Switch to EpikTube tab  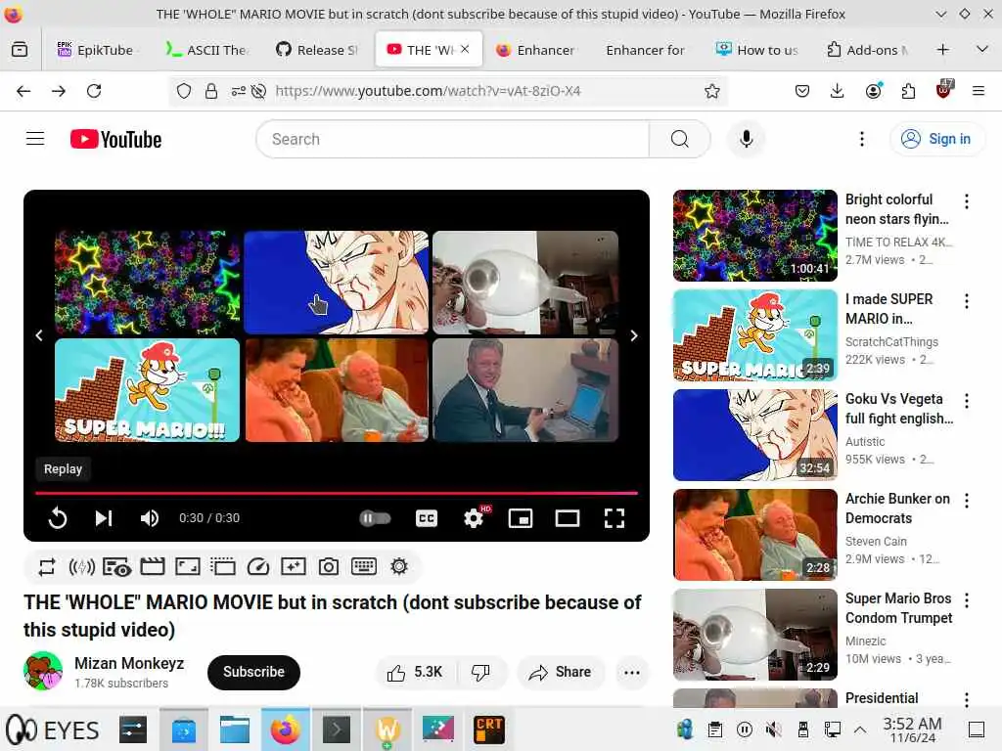pyautogui.click(x=95, y=50)
